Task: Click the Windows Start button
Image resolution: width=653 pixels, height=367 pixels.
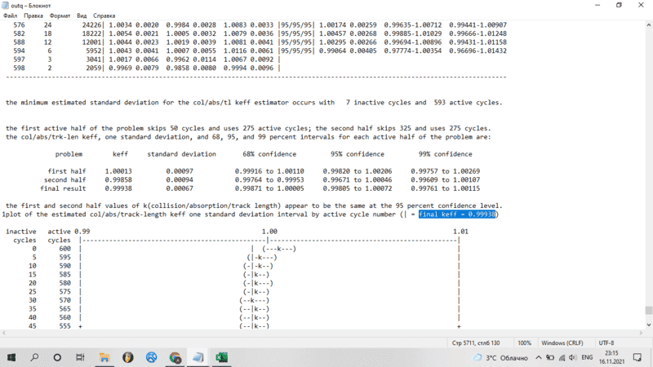Action: pyautogui.click(x=11, y=357)
